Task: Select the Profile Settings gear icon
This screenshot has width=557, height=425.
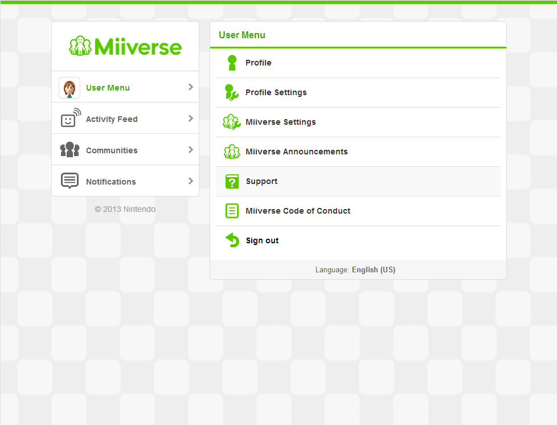Action: coord(232,92)
